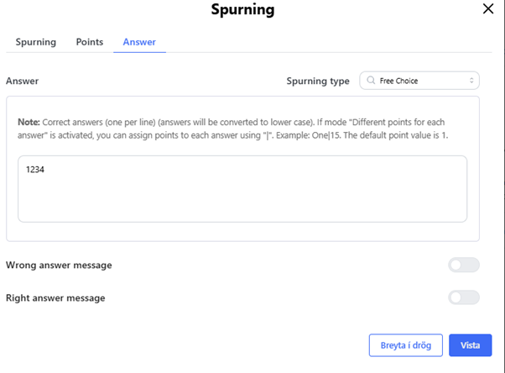The image size is (505, 373).
Task: Click the blue Vista button
Action: click(470, 345)
